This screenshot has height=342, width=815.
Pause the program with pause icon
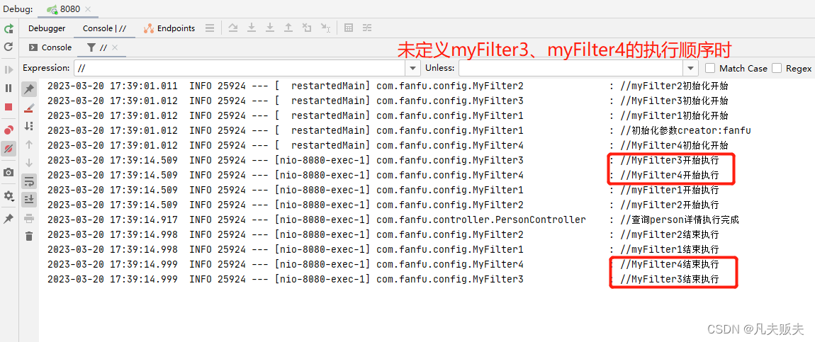click(9, 89)
